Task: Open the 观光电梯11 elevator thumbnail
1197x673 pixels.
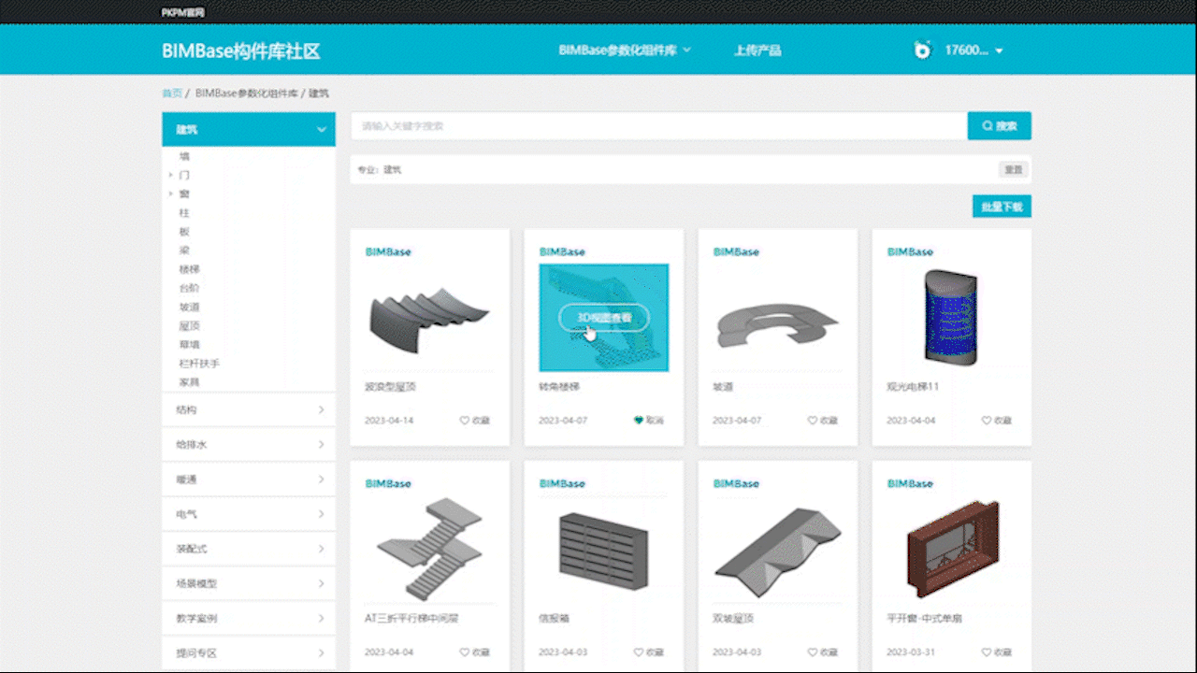Action: [x=952, y=318]
